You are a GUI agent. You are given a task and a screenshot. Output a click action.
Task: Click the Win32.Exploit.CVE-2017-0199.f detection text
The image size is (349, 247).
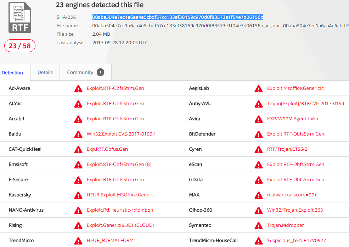[x=121, y=134]
